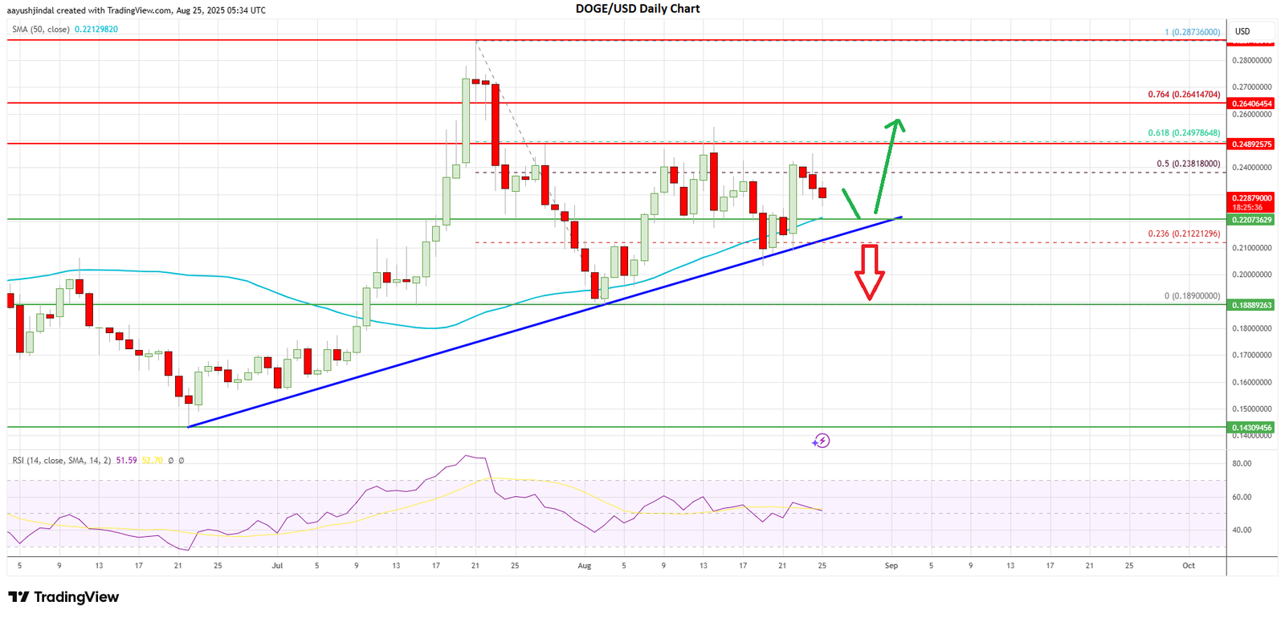
Task: Click the Sep date on time axis
Action: 891,566
